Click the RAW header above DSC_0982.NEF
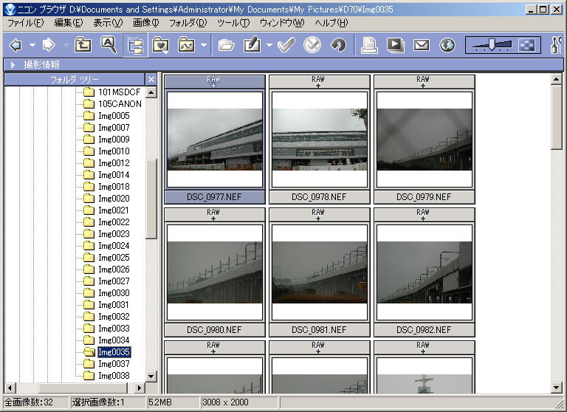 [425, 215]
